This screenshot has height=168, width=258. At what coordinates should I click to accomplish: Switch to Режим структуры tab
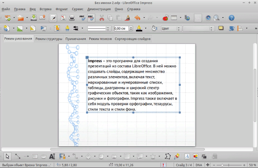tap(49, 39)
